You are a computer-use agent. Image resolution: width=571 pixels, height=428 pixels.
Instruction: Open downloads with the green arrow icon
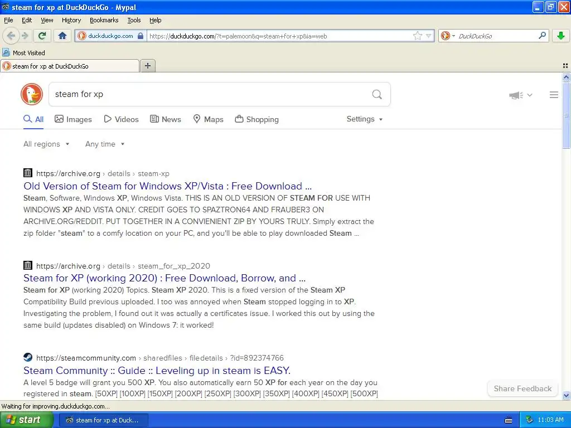561,36
